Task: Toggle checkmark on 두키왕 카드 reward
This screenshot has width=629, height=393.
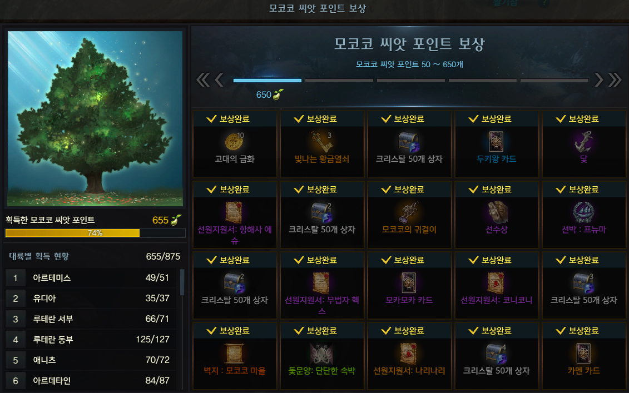Action: coord(473,119)
